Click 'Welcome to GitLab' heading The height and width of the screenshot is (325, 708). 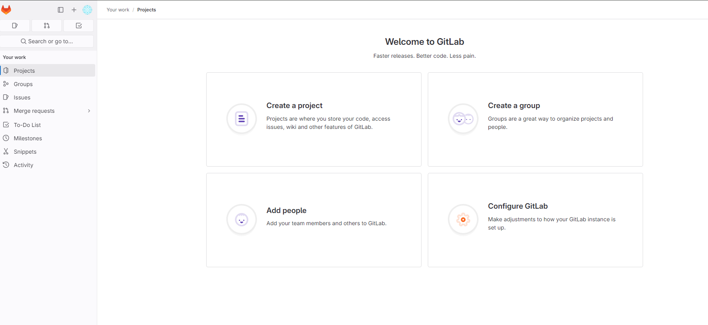425,42
